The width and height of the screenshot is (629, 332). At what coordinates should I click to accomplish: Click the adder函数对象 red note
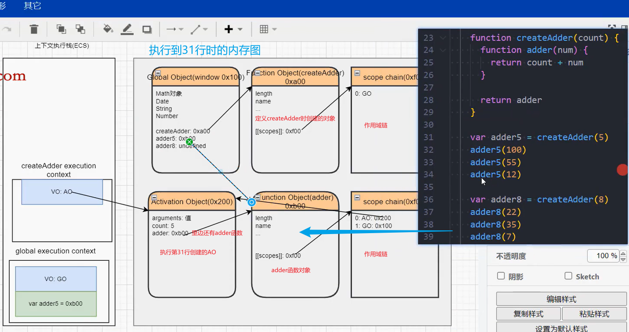tap(291, 270)
